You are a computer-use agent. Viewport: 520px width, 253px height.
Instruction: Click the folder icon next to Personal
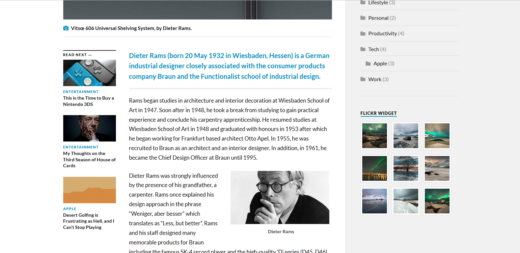[x=363, y=18]
